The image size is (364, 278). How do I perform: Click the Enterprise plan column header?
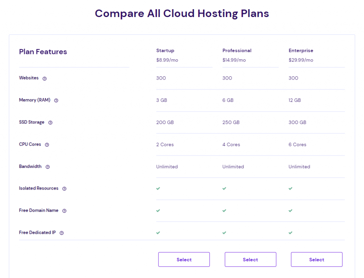[301, 50]
